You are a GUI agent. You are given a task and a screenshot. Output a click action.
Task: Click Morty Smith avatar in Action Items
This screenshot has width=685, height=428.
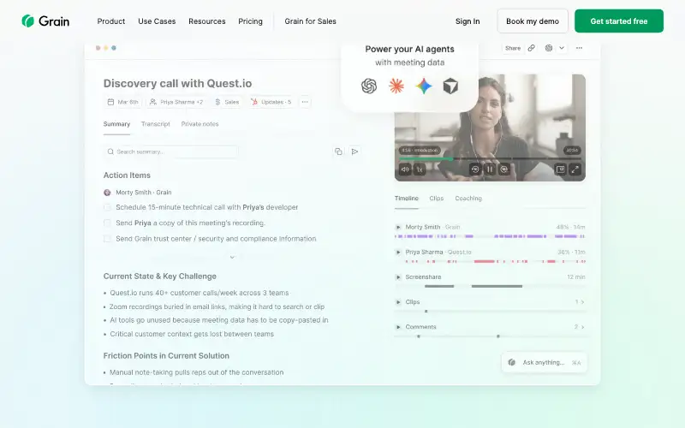(x=107, y=192)
